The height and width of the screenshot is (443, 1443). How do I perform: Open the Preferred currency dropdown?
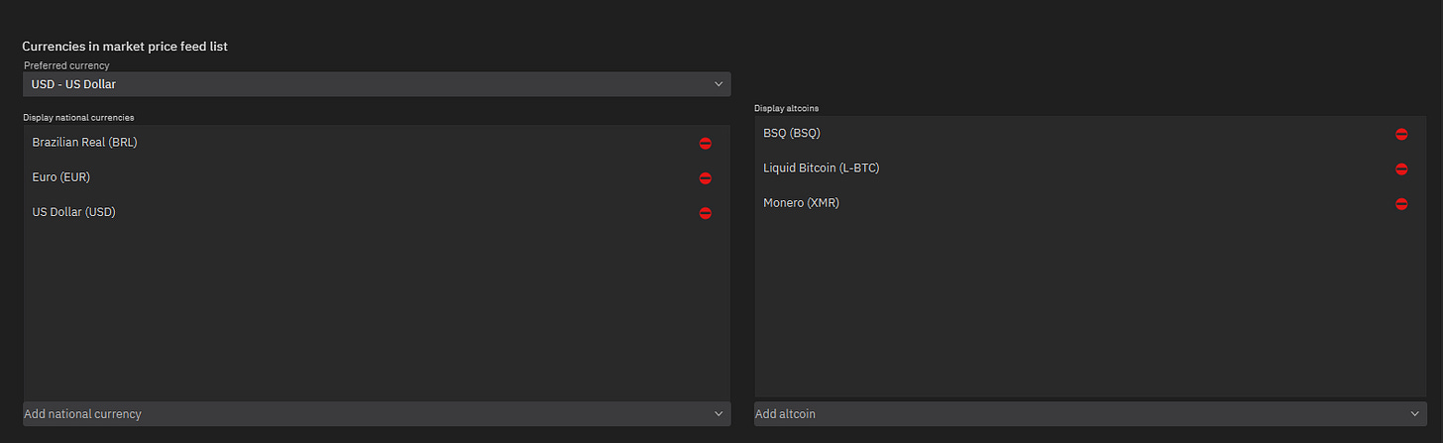pos(377,84)
